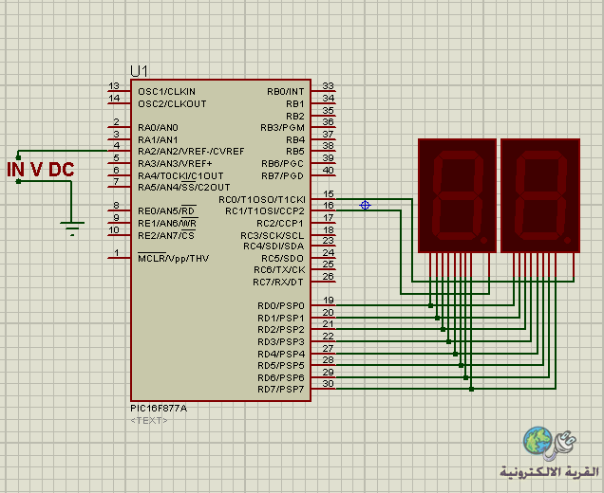
Task: Select the RB6/PGC pin label
Action: tap(282, 164)
